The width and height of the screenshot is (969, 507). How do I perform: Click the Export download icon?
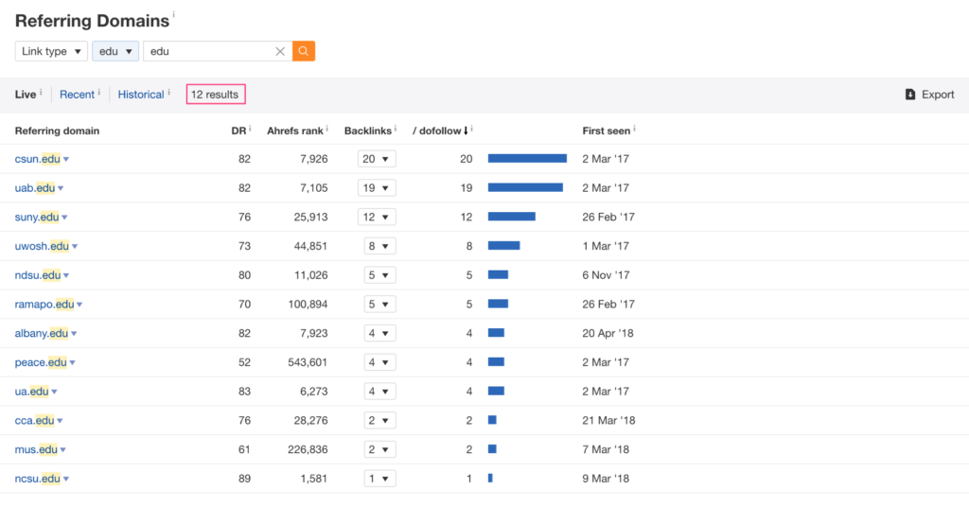(910, 95)
